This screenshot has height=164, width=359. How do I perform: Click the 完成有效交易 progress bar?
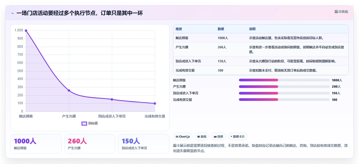click(x=284, y=100)
